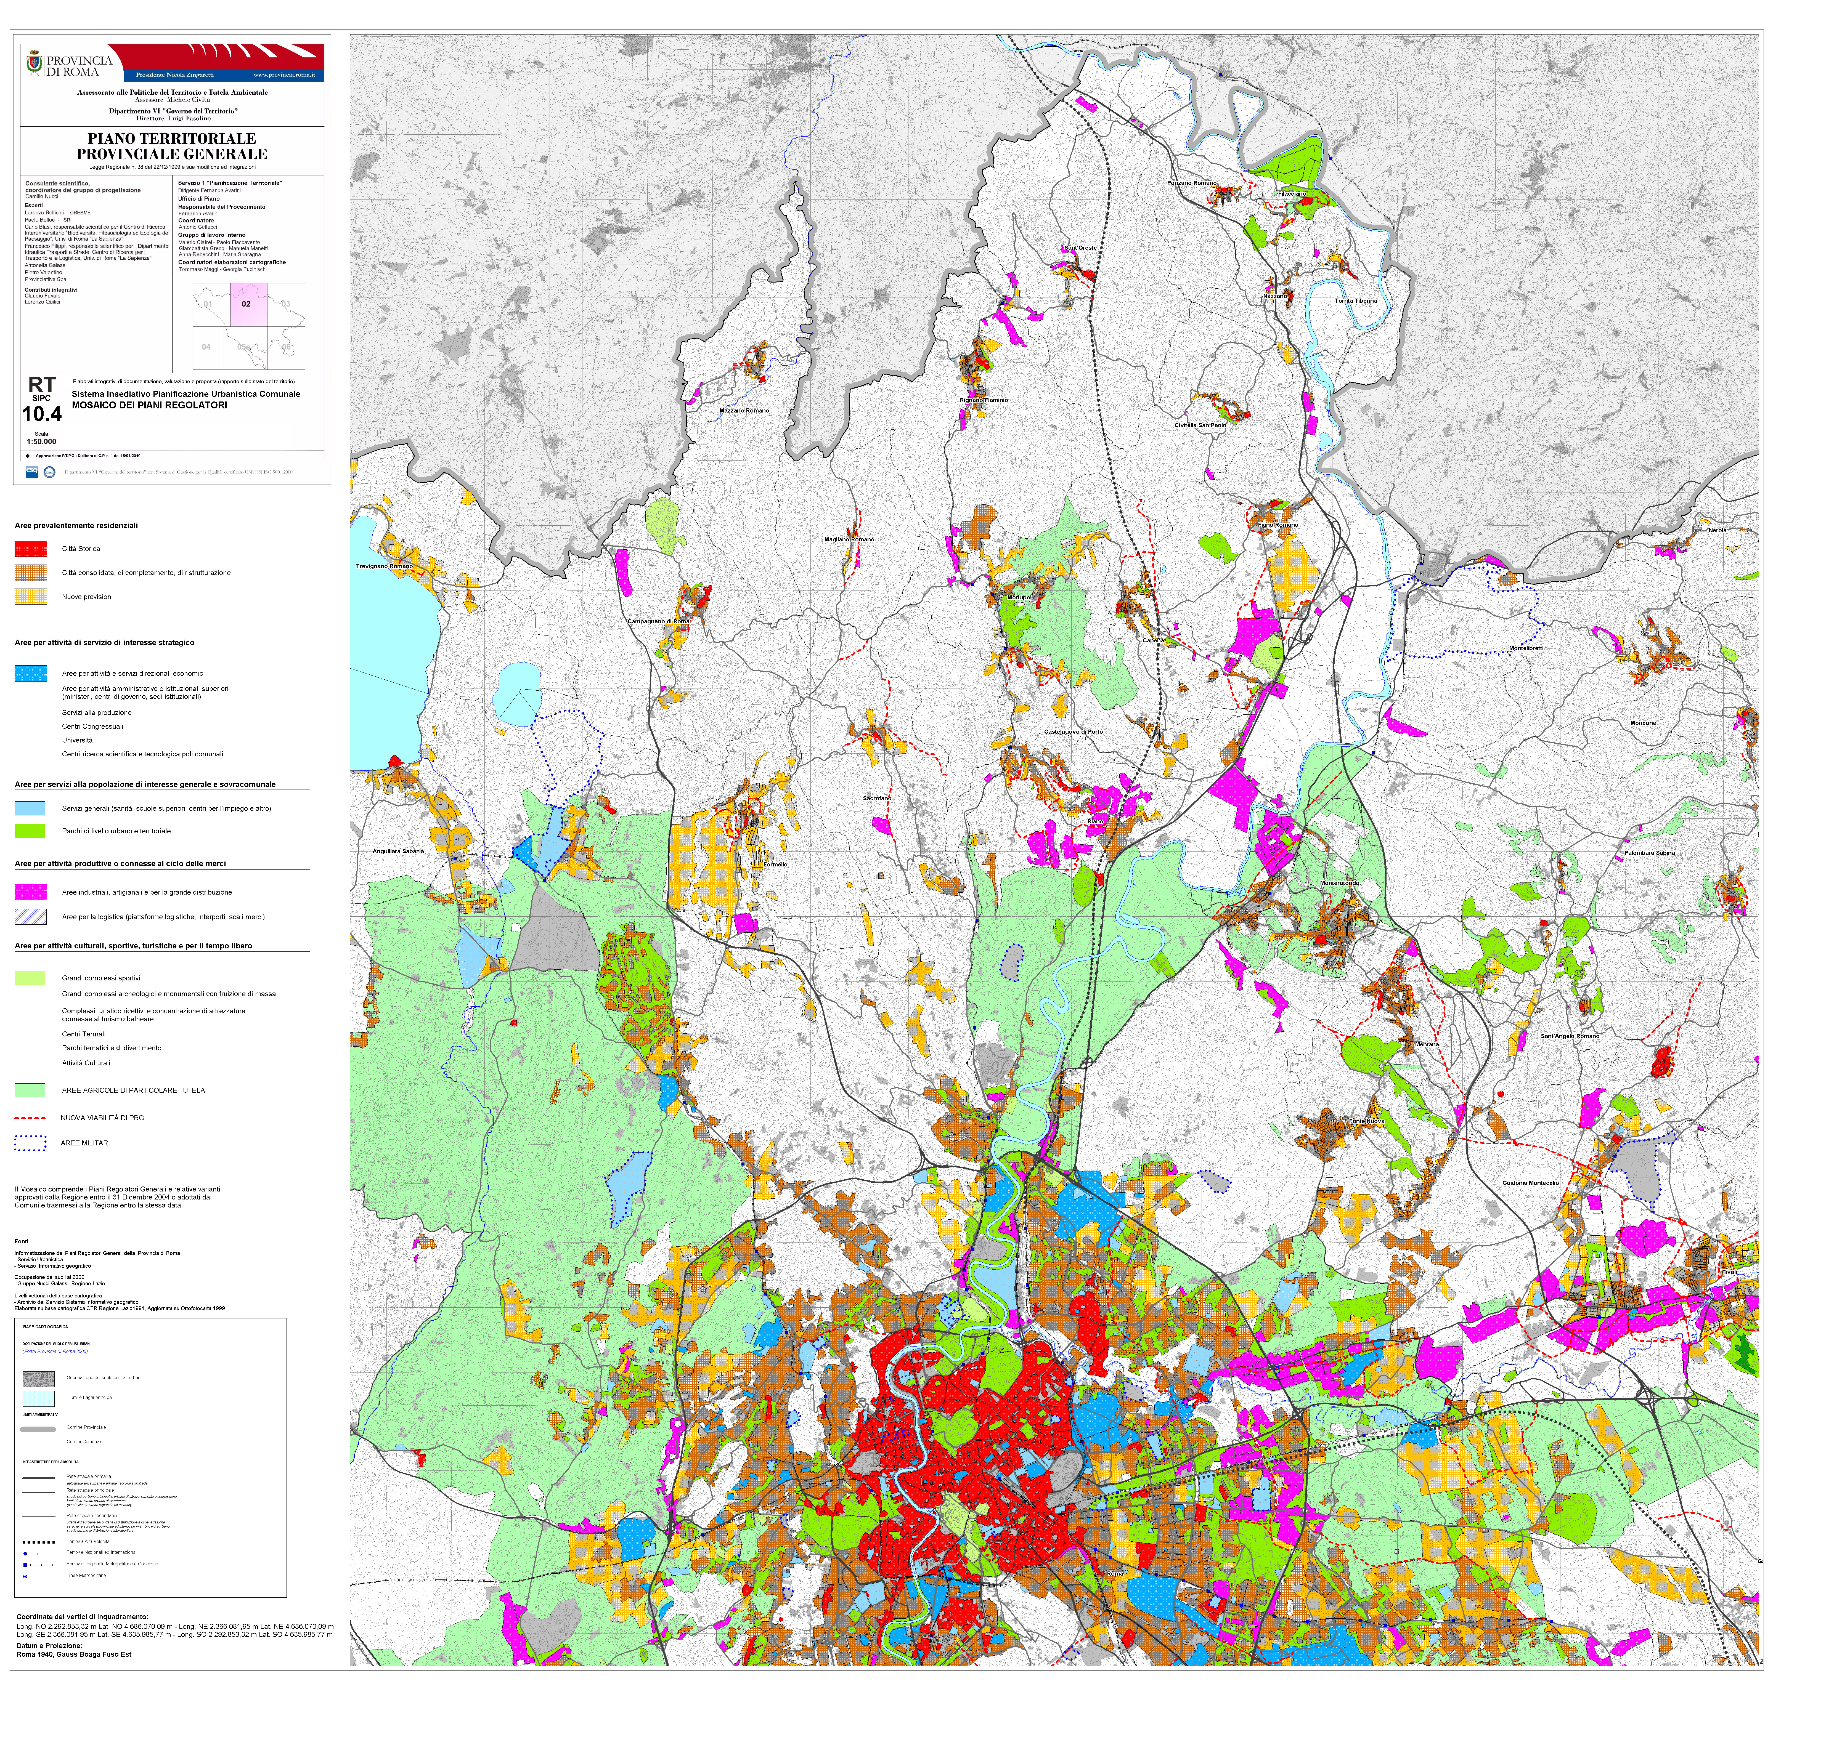
Task: Click the blue servizi direzionali economici swatch
Action: (x=31, y=674)
